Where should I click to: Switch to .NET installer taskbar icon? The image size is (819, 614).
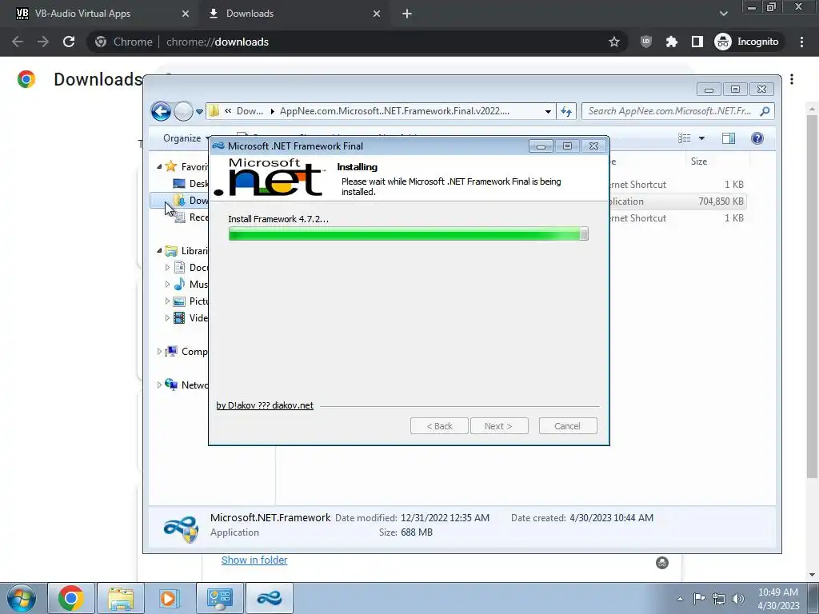coord(270,598)
